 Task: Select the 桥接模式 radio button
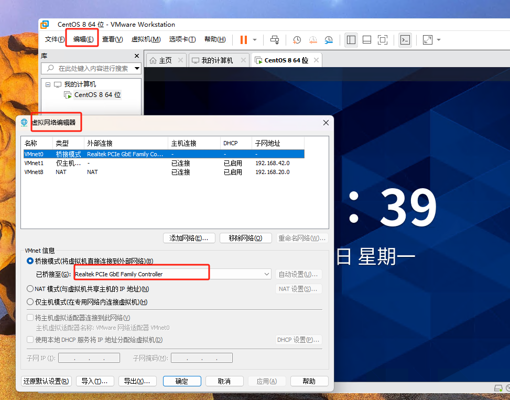click(30, 261)
